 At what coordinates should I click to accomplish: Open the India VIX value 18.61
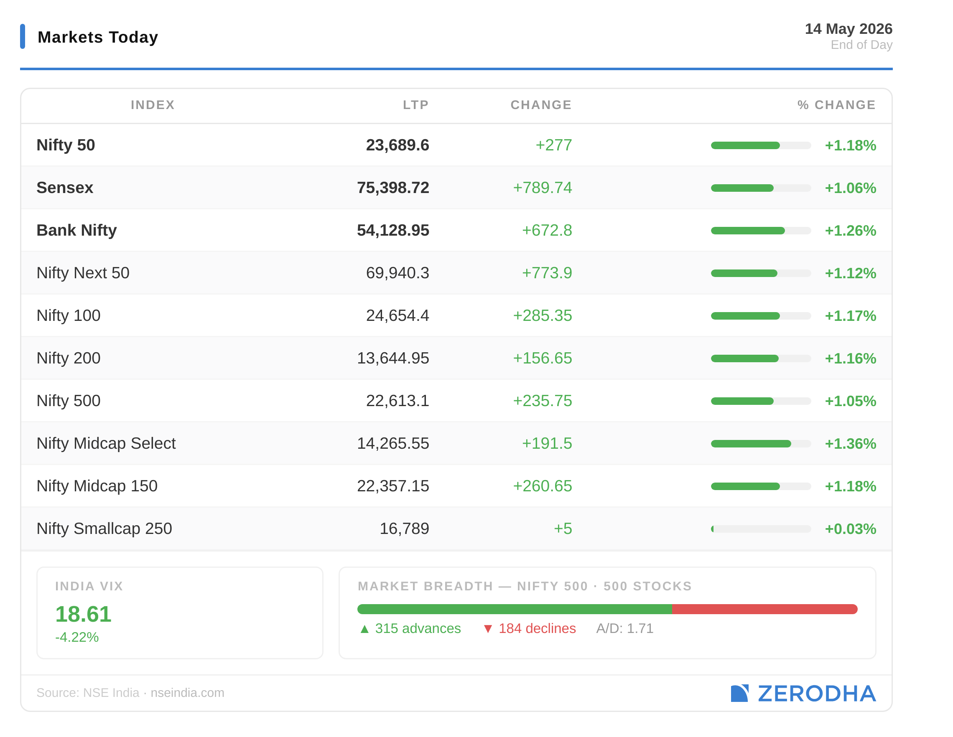tap(83, 614)
